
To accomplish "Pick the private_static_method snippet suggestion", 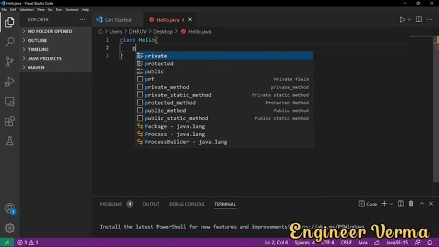I will [224, 95].
